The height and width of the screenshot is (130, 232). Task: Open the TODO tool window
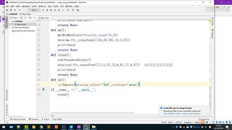(x=57, y=119)
